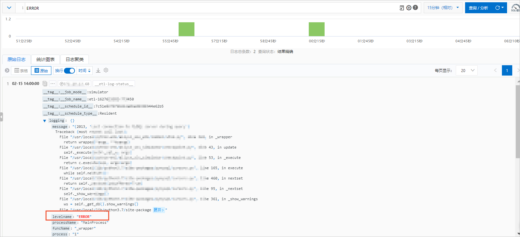
Task: Change the 时间 sort order
Action: [x=85, y=71]
